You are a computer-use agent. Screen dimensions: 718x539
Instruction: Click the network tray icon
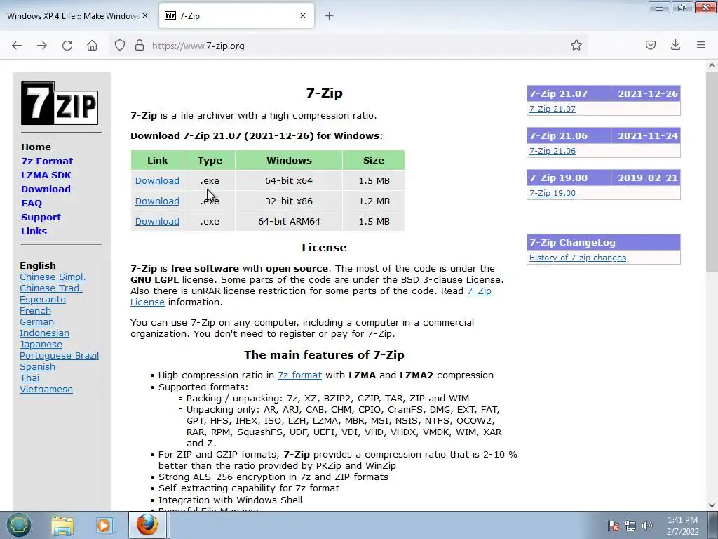tap(630, 526)
